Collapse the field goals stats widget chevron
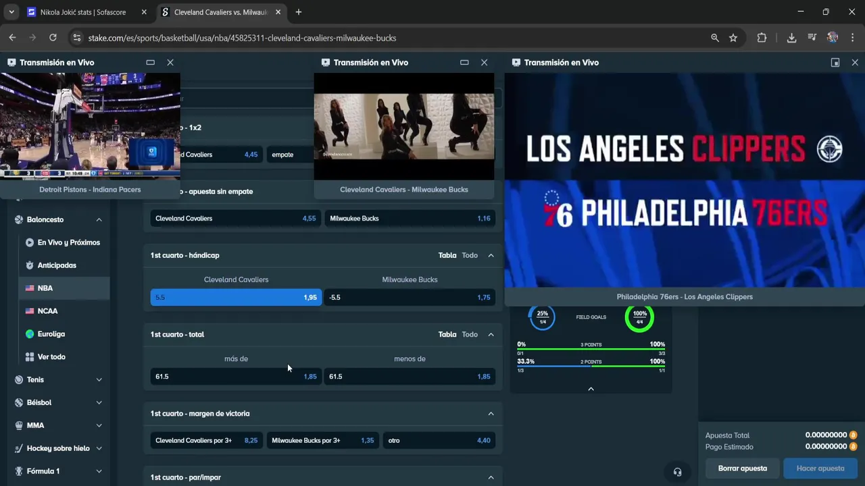 [591, 389]
